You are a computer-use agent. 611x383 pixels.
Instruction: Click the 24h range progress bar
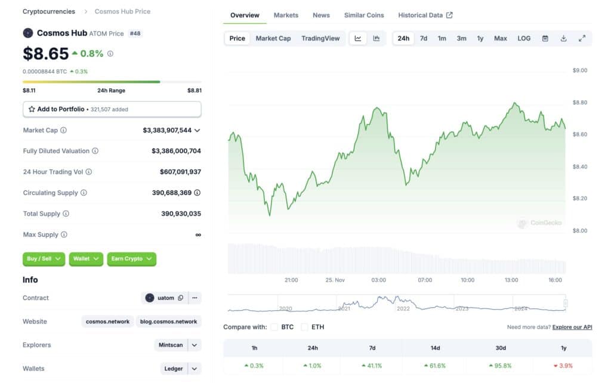(x=112, y=82)
